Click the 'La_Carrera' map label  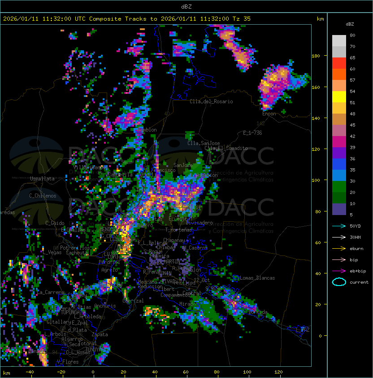pos(51,292)
